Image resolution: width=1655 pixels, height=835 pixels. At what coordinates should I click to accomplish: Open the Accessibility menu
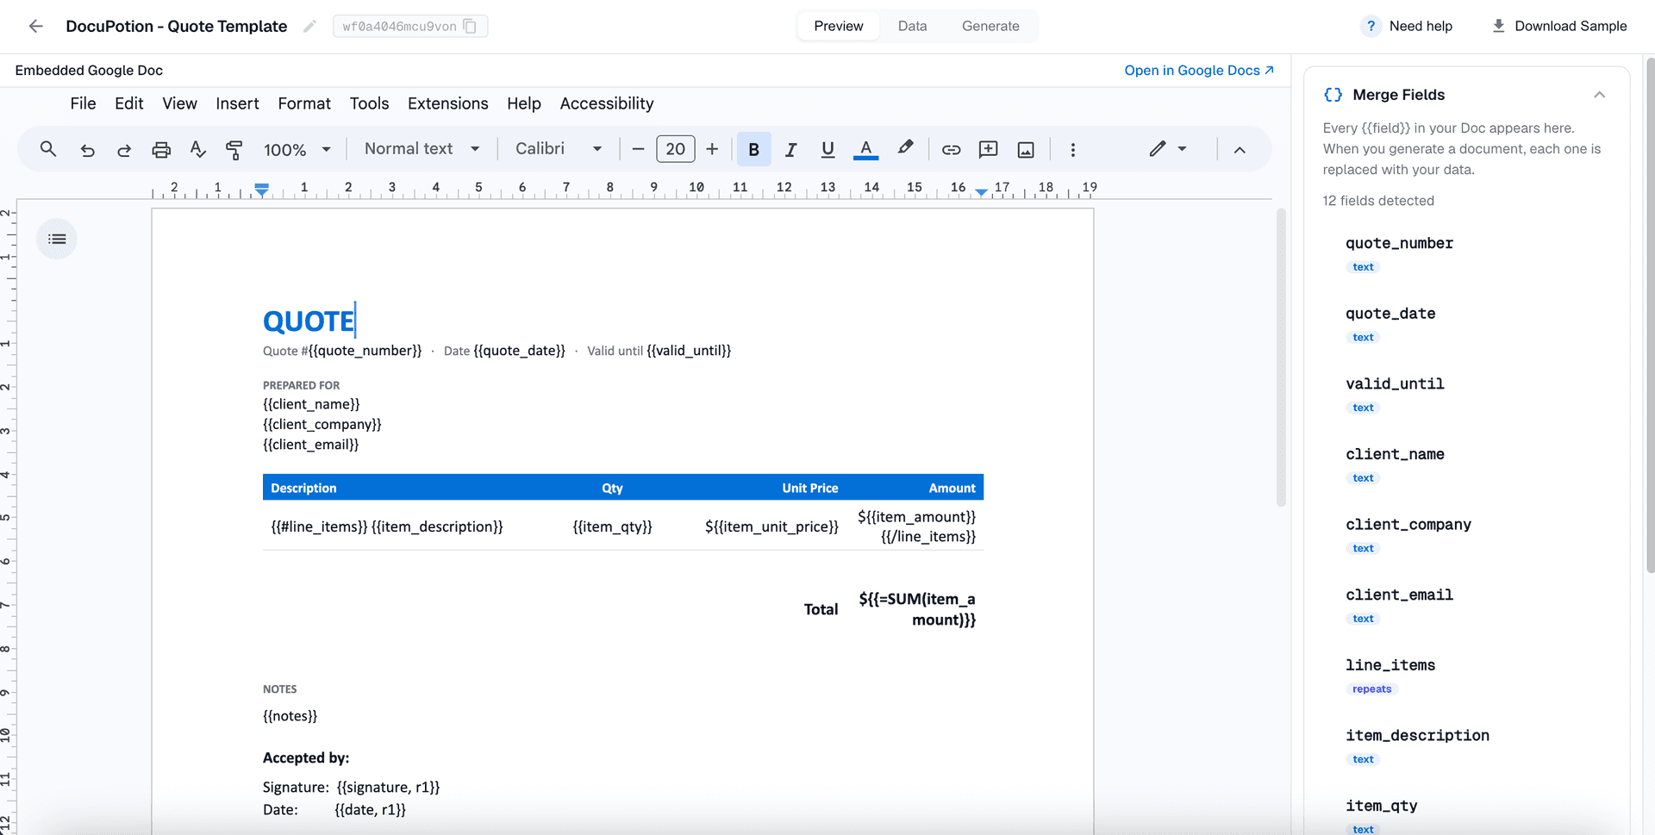click(607, 103)
